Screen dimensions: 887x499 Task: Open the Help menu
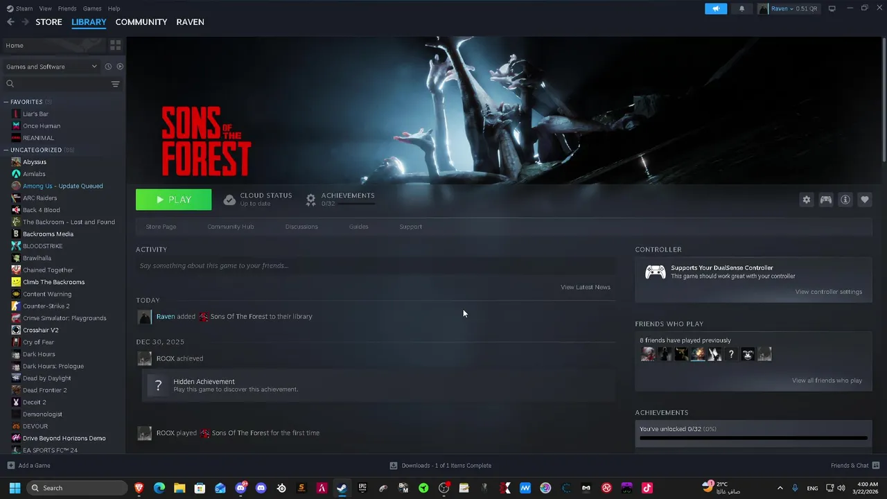click(x=114, y=8)
